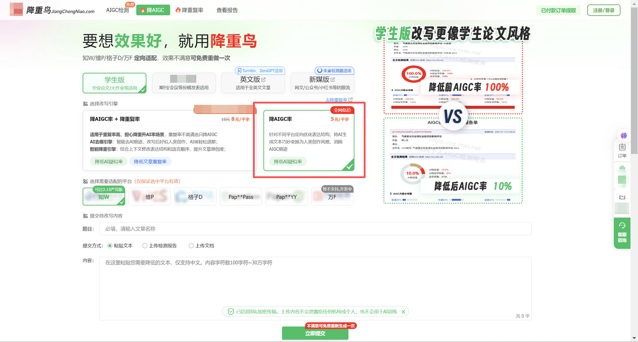Click the 选择改写引擎 section icon
Image resolution: width=638 pixels, height=342 pixels.
(x=85, y=104)
